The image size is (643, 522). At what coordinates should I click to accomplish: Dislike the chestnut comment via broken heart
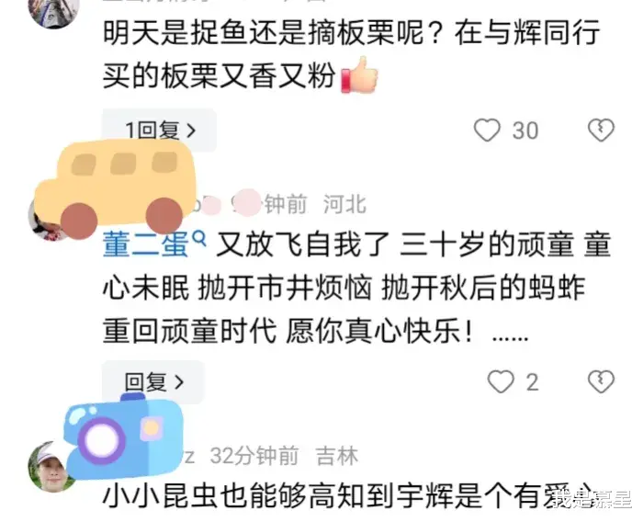[601, 130]
